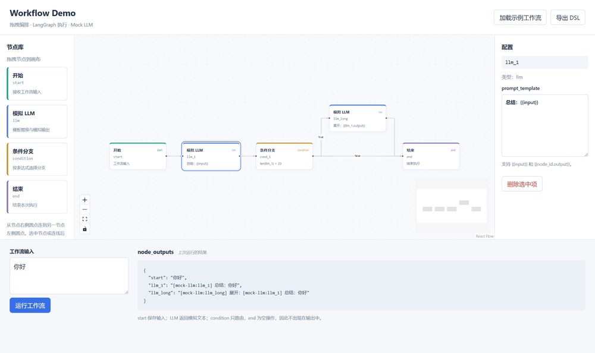Click the input handle of llm_1 node

pos(183,156)
